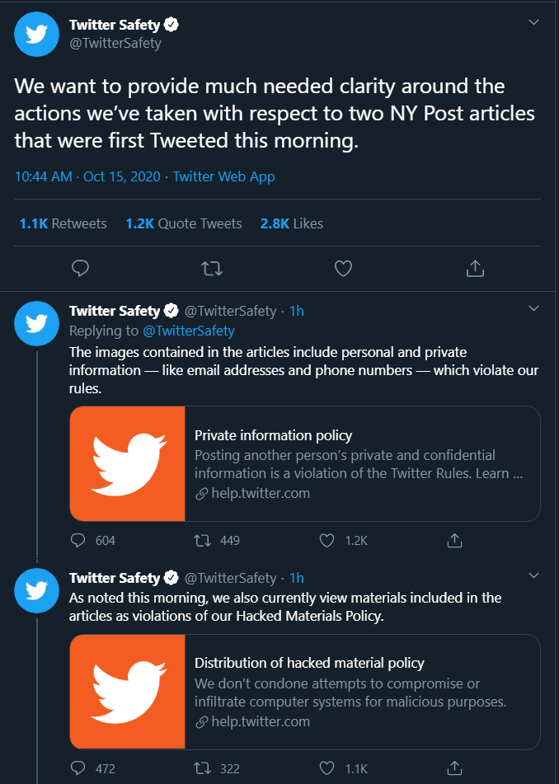The height and width of the screenshot is (784, 559).
Task: Open replies on the tweet with 472 comments
Action: coord(78,768)
